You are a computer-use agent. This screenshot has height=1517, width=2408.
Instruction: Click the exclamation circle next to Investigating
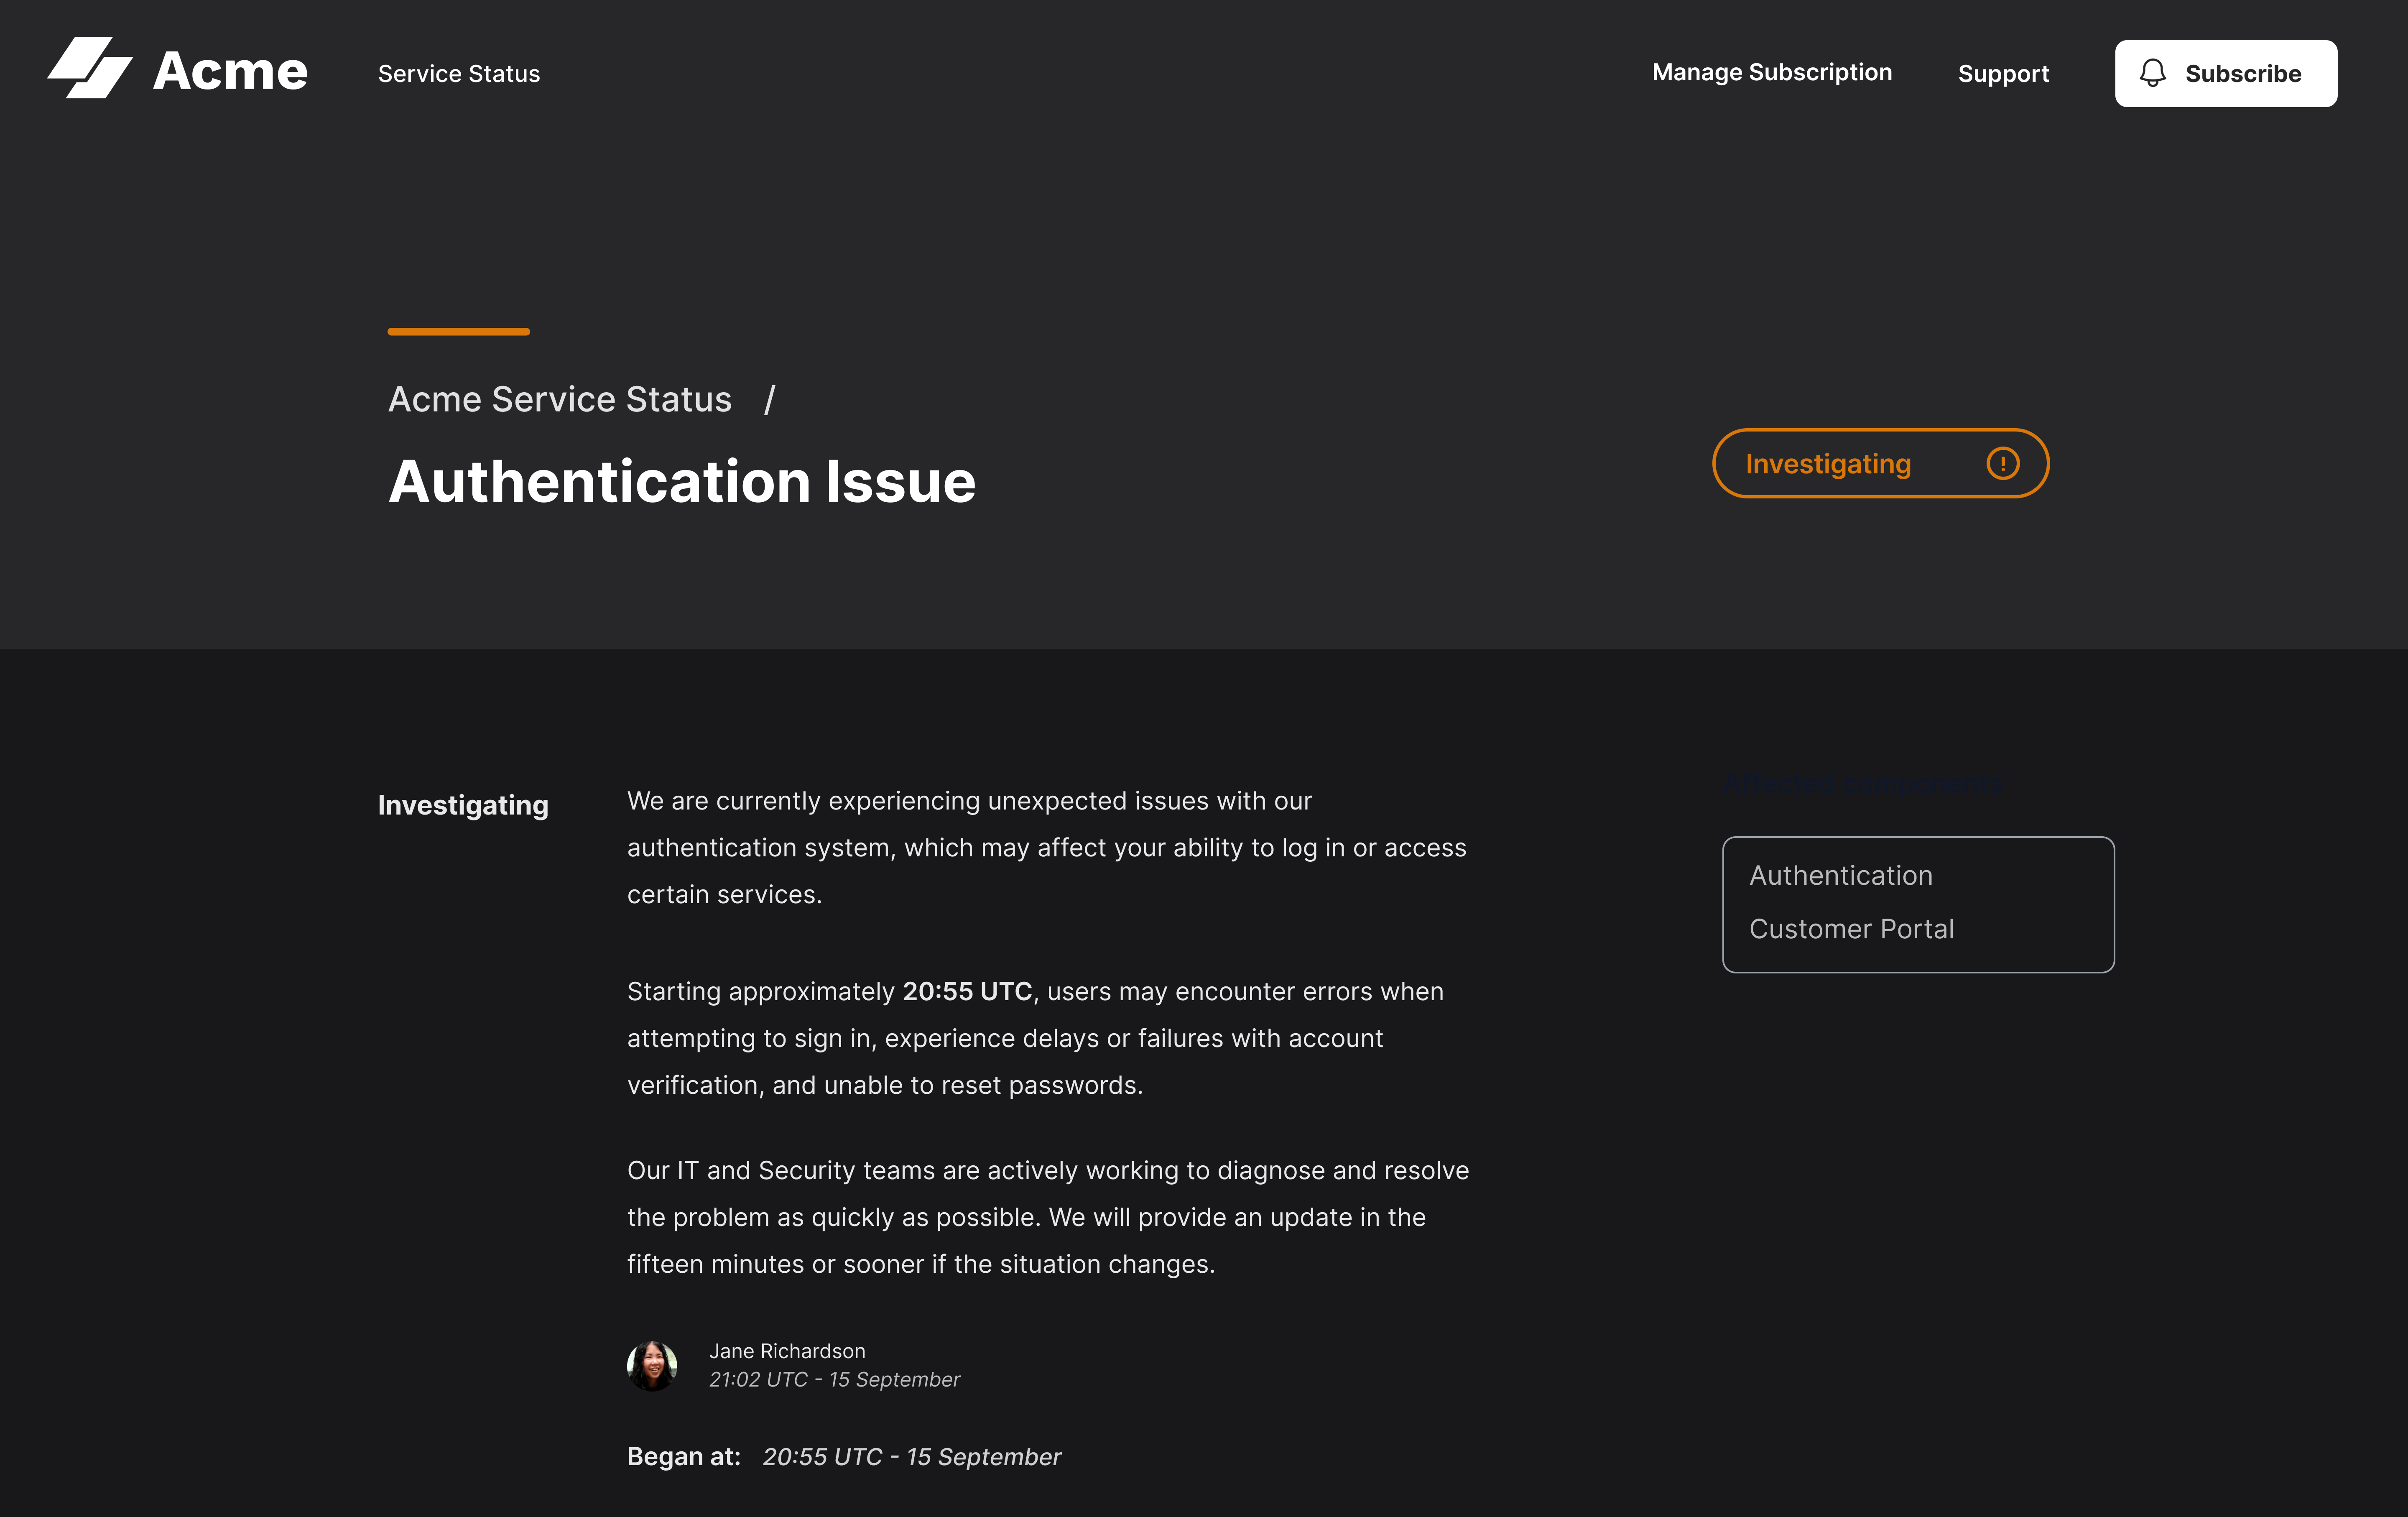[2003, 463]
